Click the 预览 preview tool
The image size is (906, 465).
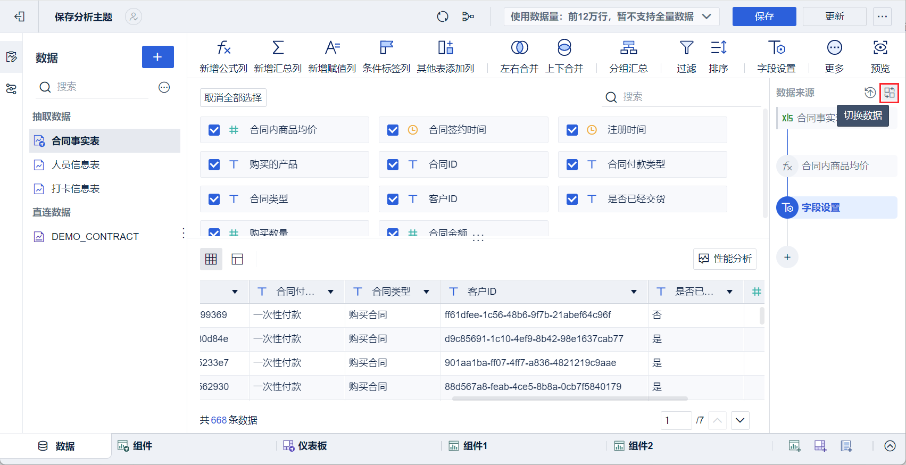click(x=880, y=56)
